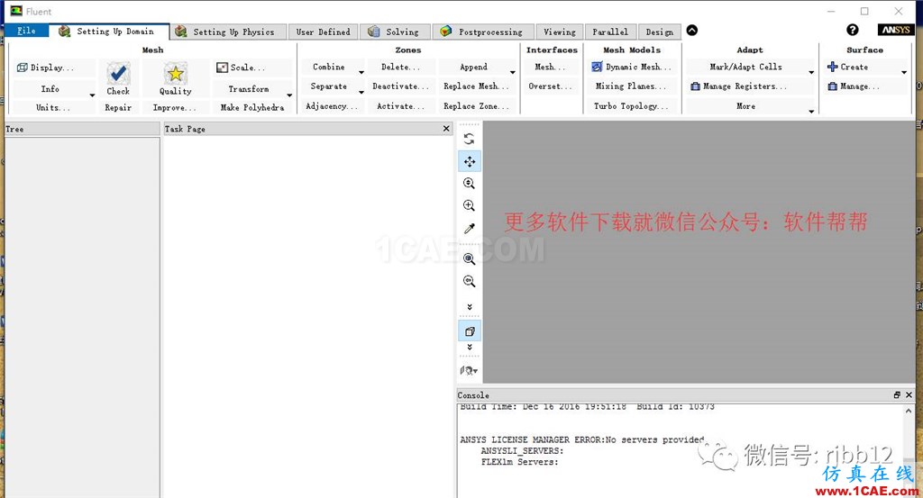Click the rotate view tool icon
Viewport: 923px width, 498px height.
pyautogui.click(x=469, y=139)
